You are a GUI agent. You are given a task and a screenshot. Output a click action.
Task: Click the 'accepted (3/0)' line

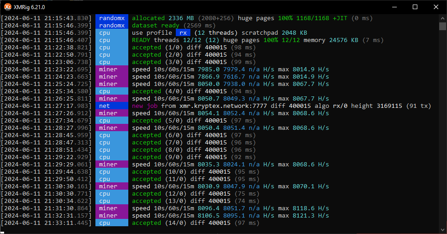[x=194, y=62]
